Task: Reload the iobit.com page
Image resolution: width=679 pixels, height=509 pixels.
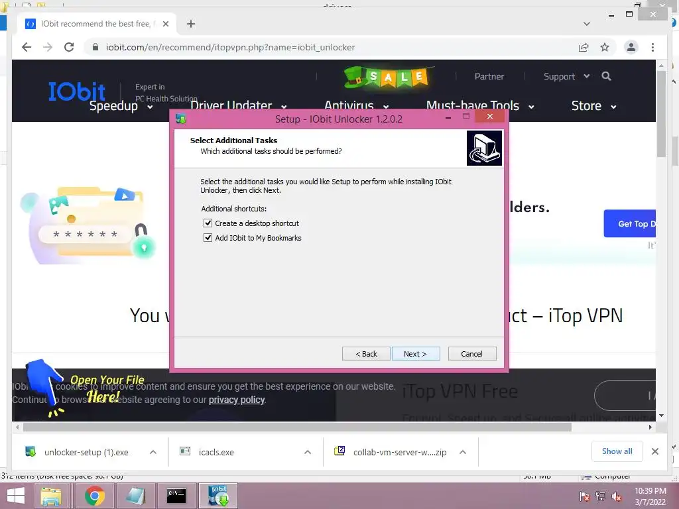Action: (x=69, y=47)
